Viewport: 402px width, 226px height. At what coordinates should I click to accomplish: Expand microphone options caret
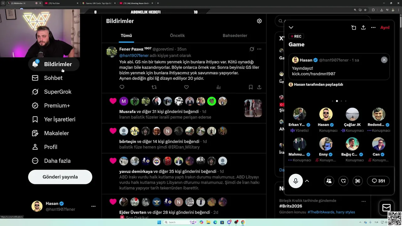(307, 181)
